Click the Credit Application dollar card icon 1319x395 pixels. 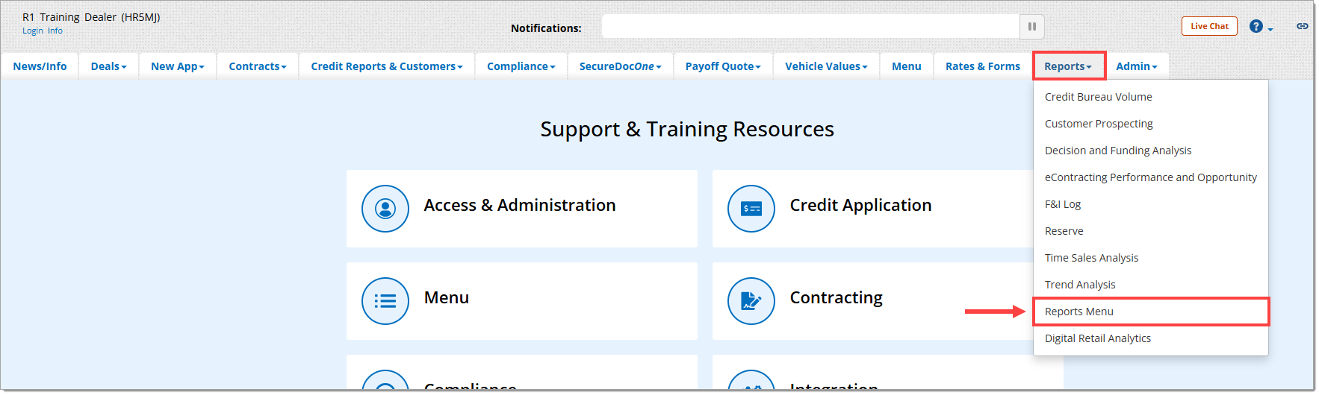pos(751,209)
